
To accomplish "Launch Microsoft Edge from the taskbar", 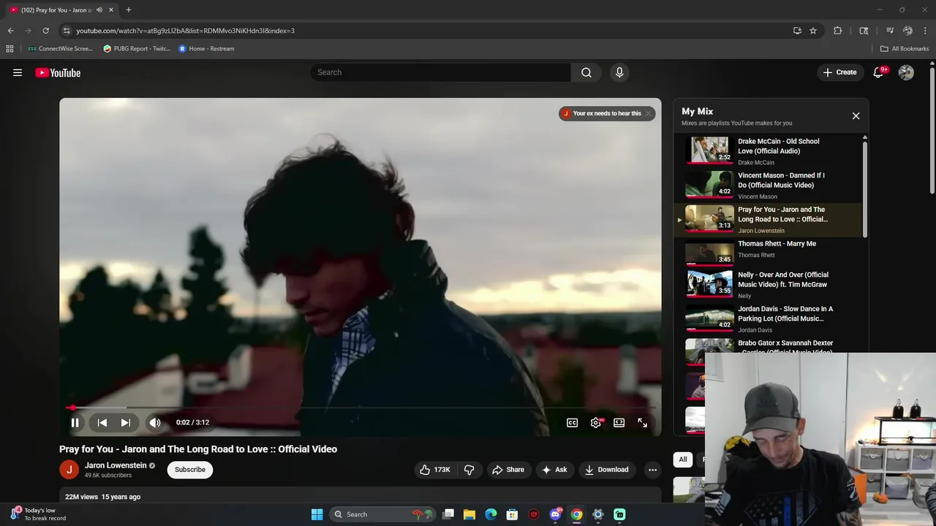I will point(491,514).
